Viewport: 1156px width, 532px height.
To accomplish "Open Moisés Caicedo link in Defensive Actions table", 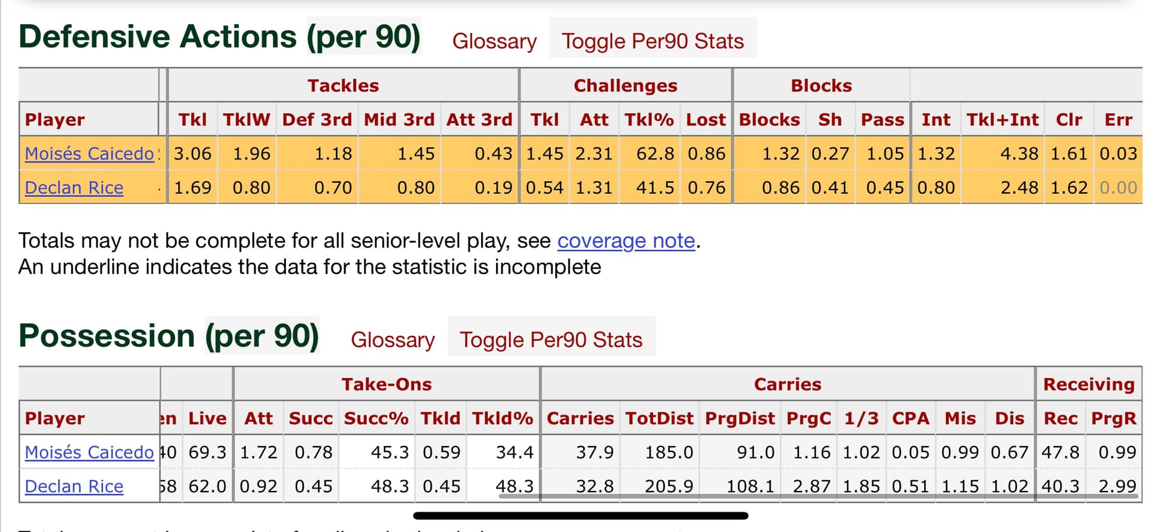I will click(89, 153).
